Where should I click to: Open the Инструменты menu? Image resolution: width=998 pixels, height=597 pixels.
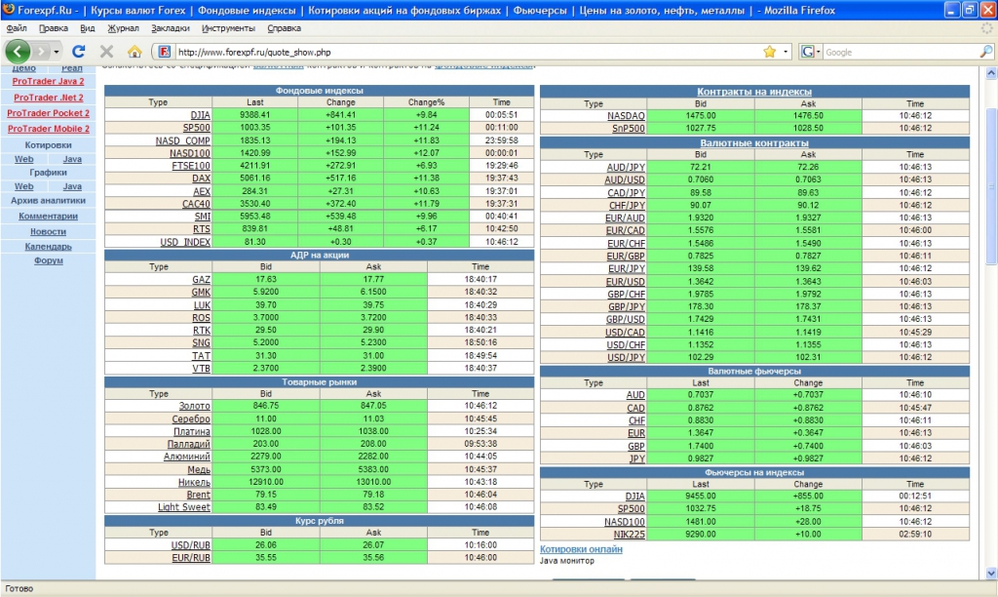click(x=228, y=28)
